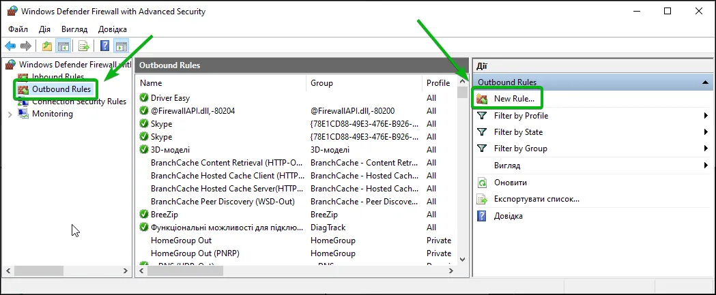Click Оновити action
The width and height of the screenshot is (716, 295).
pos(511,183)
